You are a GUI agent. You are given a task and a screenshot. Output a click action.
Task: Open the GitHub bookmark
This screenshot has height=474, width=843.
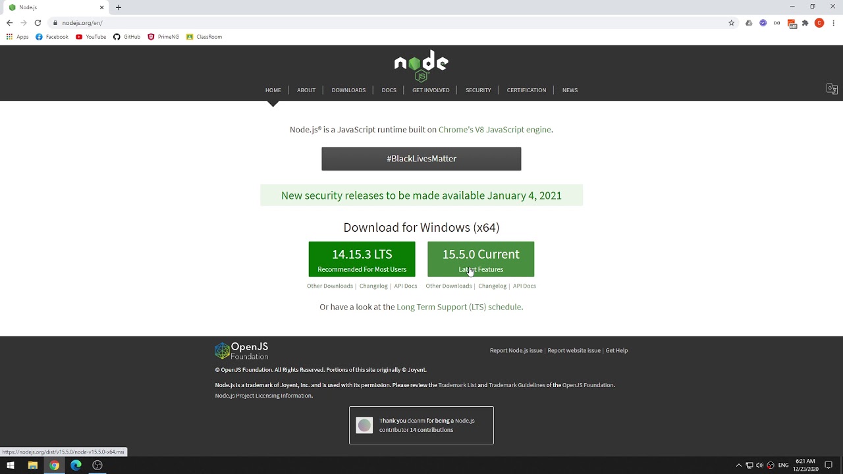coord(127,37)
